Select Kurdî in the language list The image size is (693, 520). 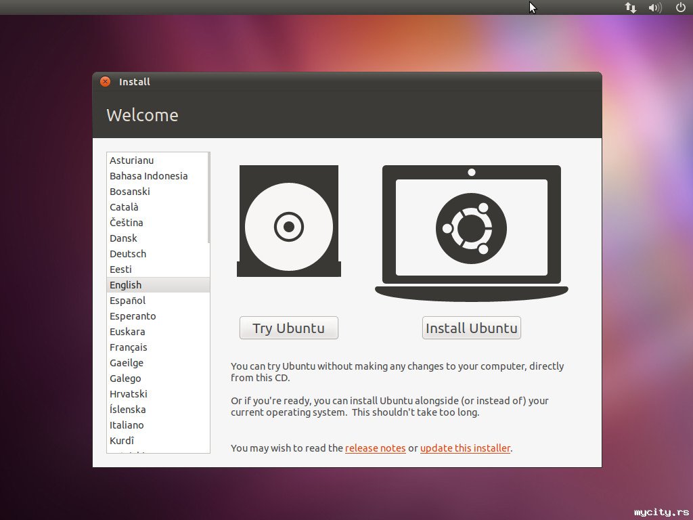(x=158, y=440)
